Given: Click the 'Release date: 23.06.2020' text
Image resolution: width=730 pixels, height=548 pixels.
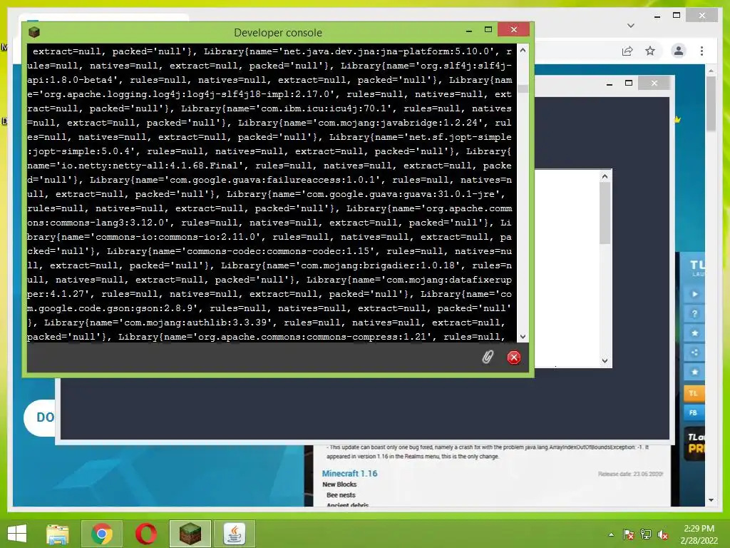Looking at the screenshot, I should 630,474.
